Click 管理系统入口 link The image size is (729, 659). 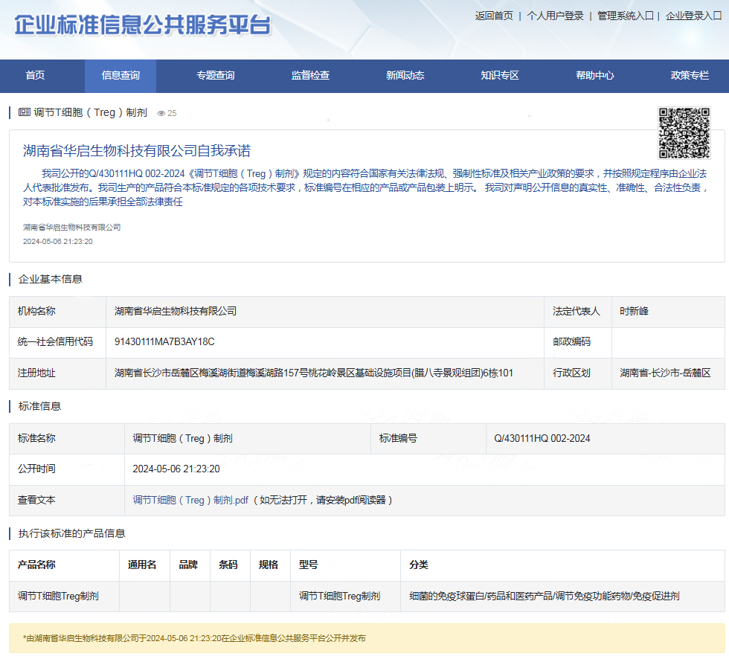[x=625, y=16]
